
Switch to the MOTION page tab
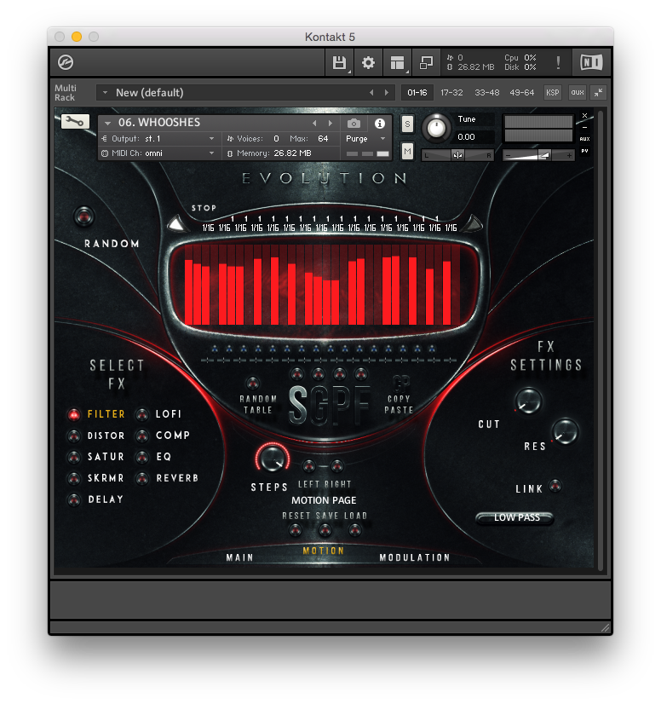pos(324,551)
